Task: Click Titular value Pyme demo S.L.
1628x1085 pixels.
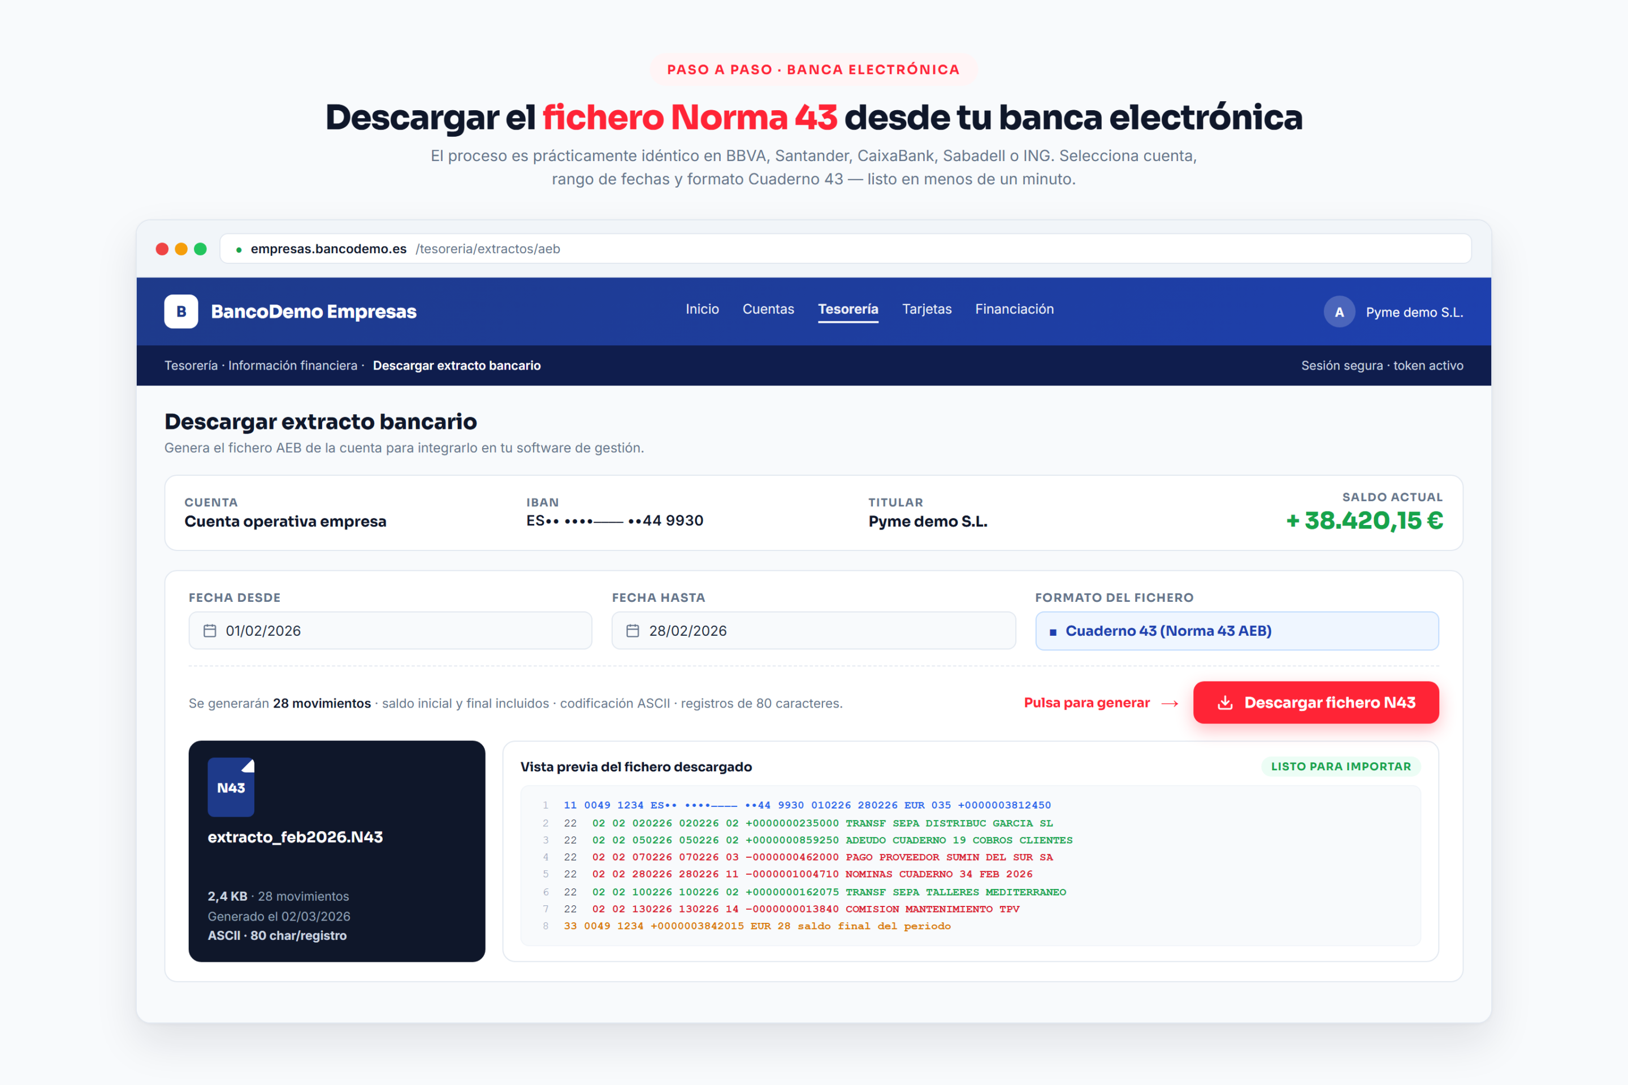Action: [928, 521]
